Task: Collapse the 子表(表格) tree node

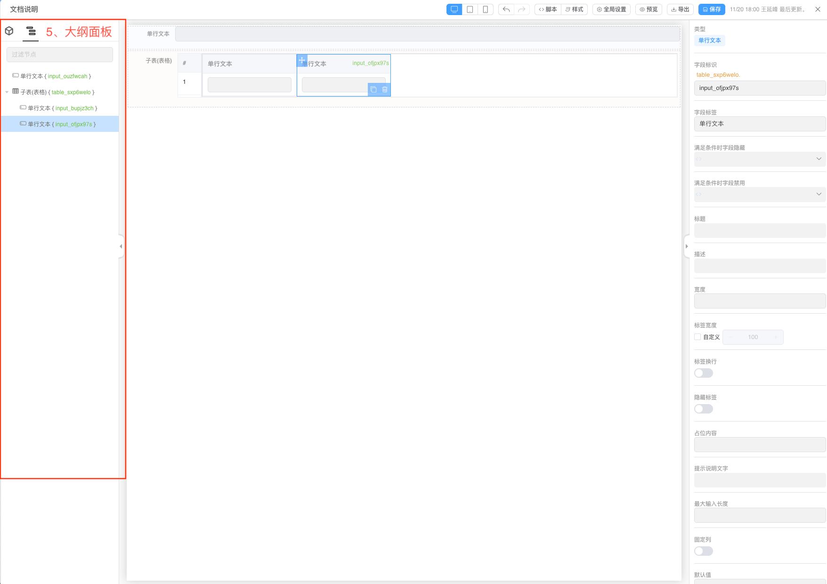Action: (x=7, y=92)
